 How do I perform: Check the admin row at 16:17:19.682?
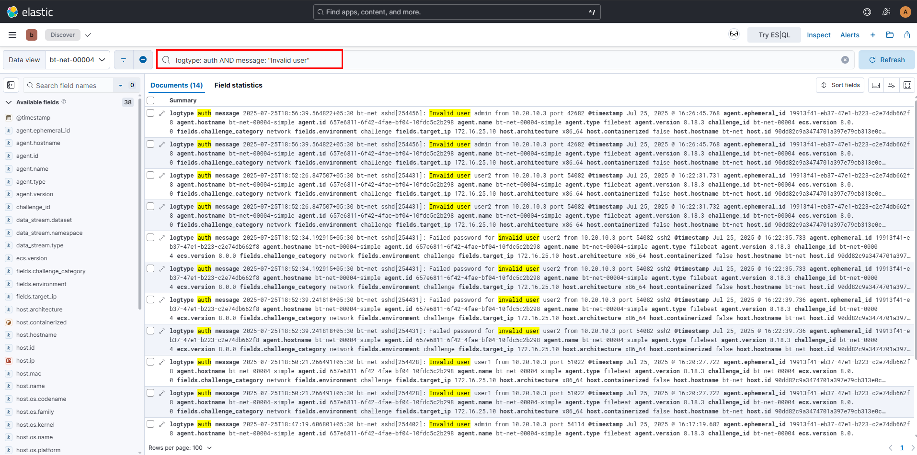pos(150,424)
